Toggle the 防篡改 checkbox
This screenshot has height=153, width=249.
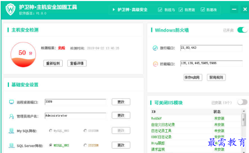(203, 9)
